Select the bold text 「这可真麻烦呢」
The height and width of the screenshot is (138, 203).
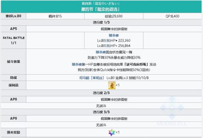[x=136, y=65]
